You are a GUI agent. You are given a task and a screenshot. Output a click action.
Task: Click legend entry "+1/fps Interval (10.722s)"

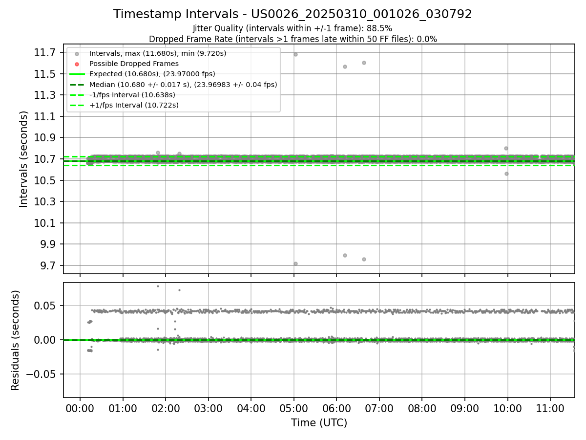(x=134, y=105)
